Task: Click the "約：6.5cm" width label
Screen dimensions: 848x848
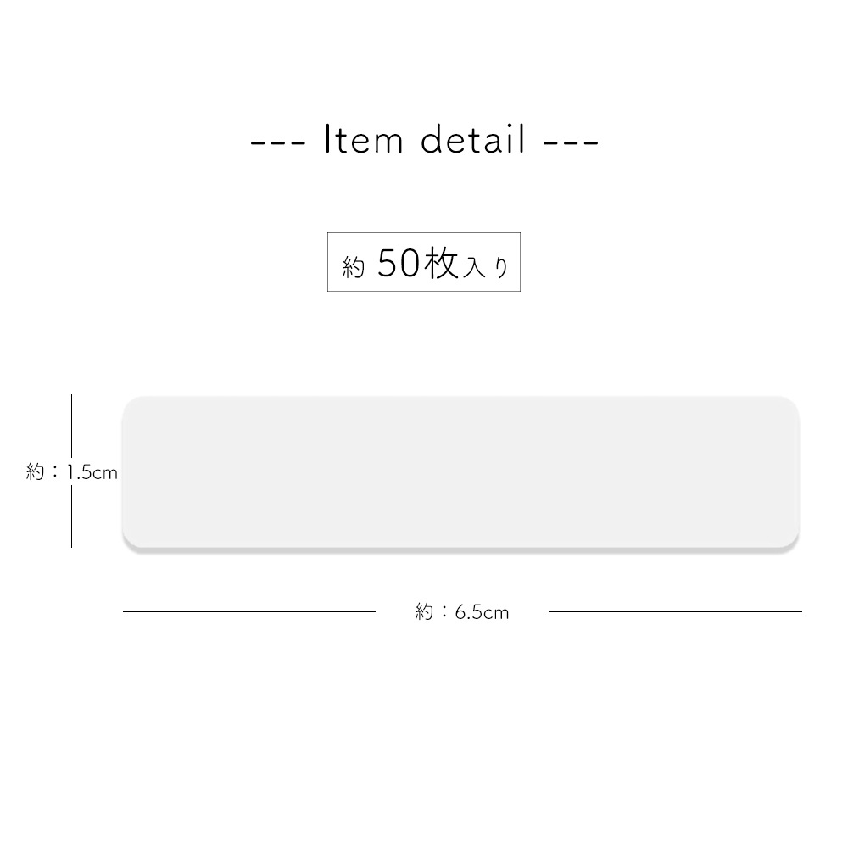Action: (x=462, y=612)
